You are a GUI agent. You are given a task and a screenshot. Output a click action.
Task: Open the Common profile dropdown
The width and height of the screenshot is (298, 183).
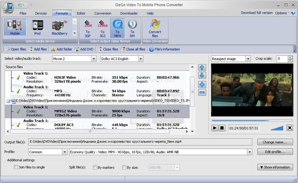pyautogui.click(x=65, y=152)
